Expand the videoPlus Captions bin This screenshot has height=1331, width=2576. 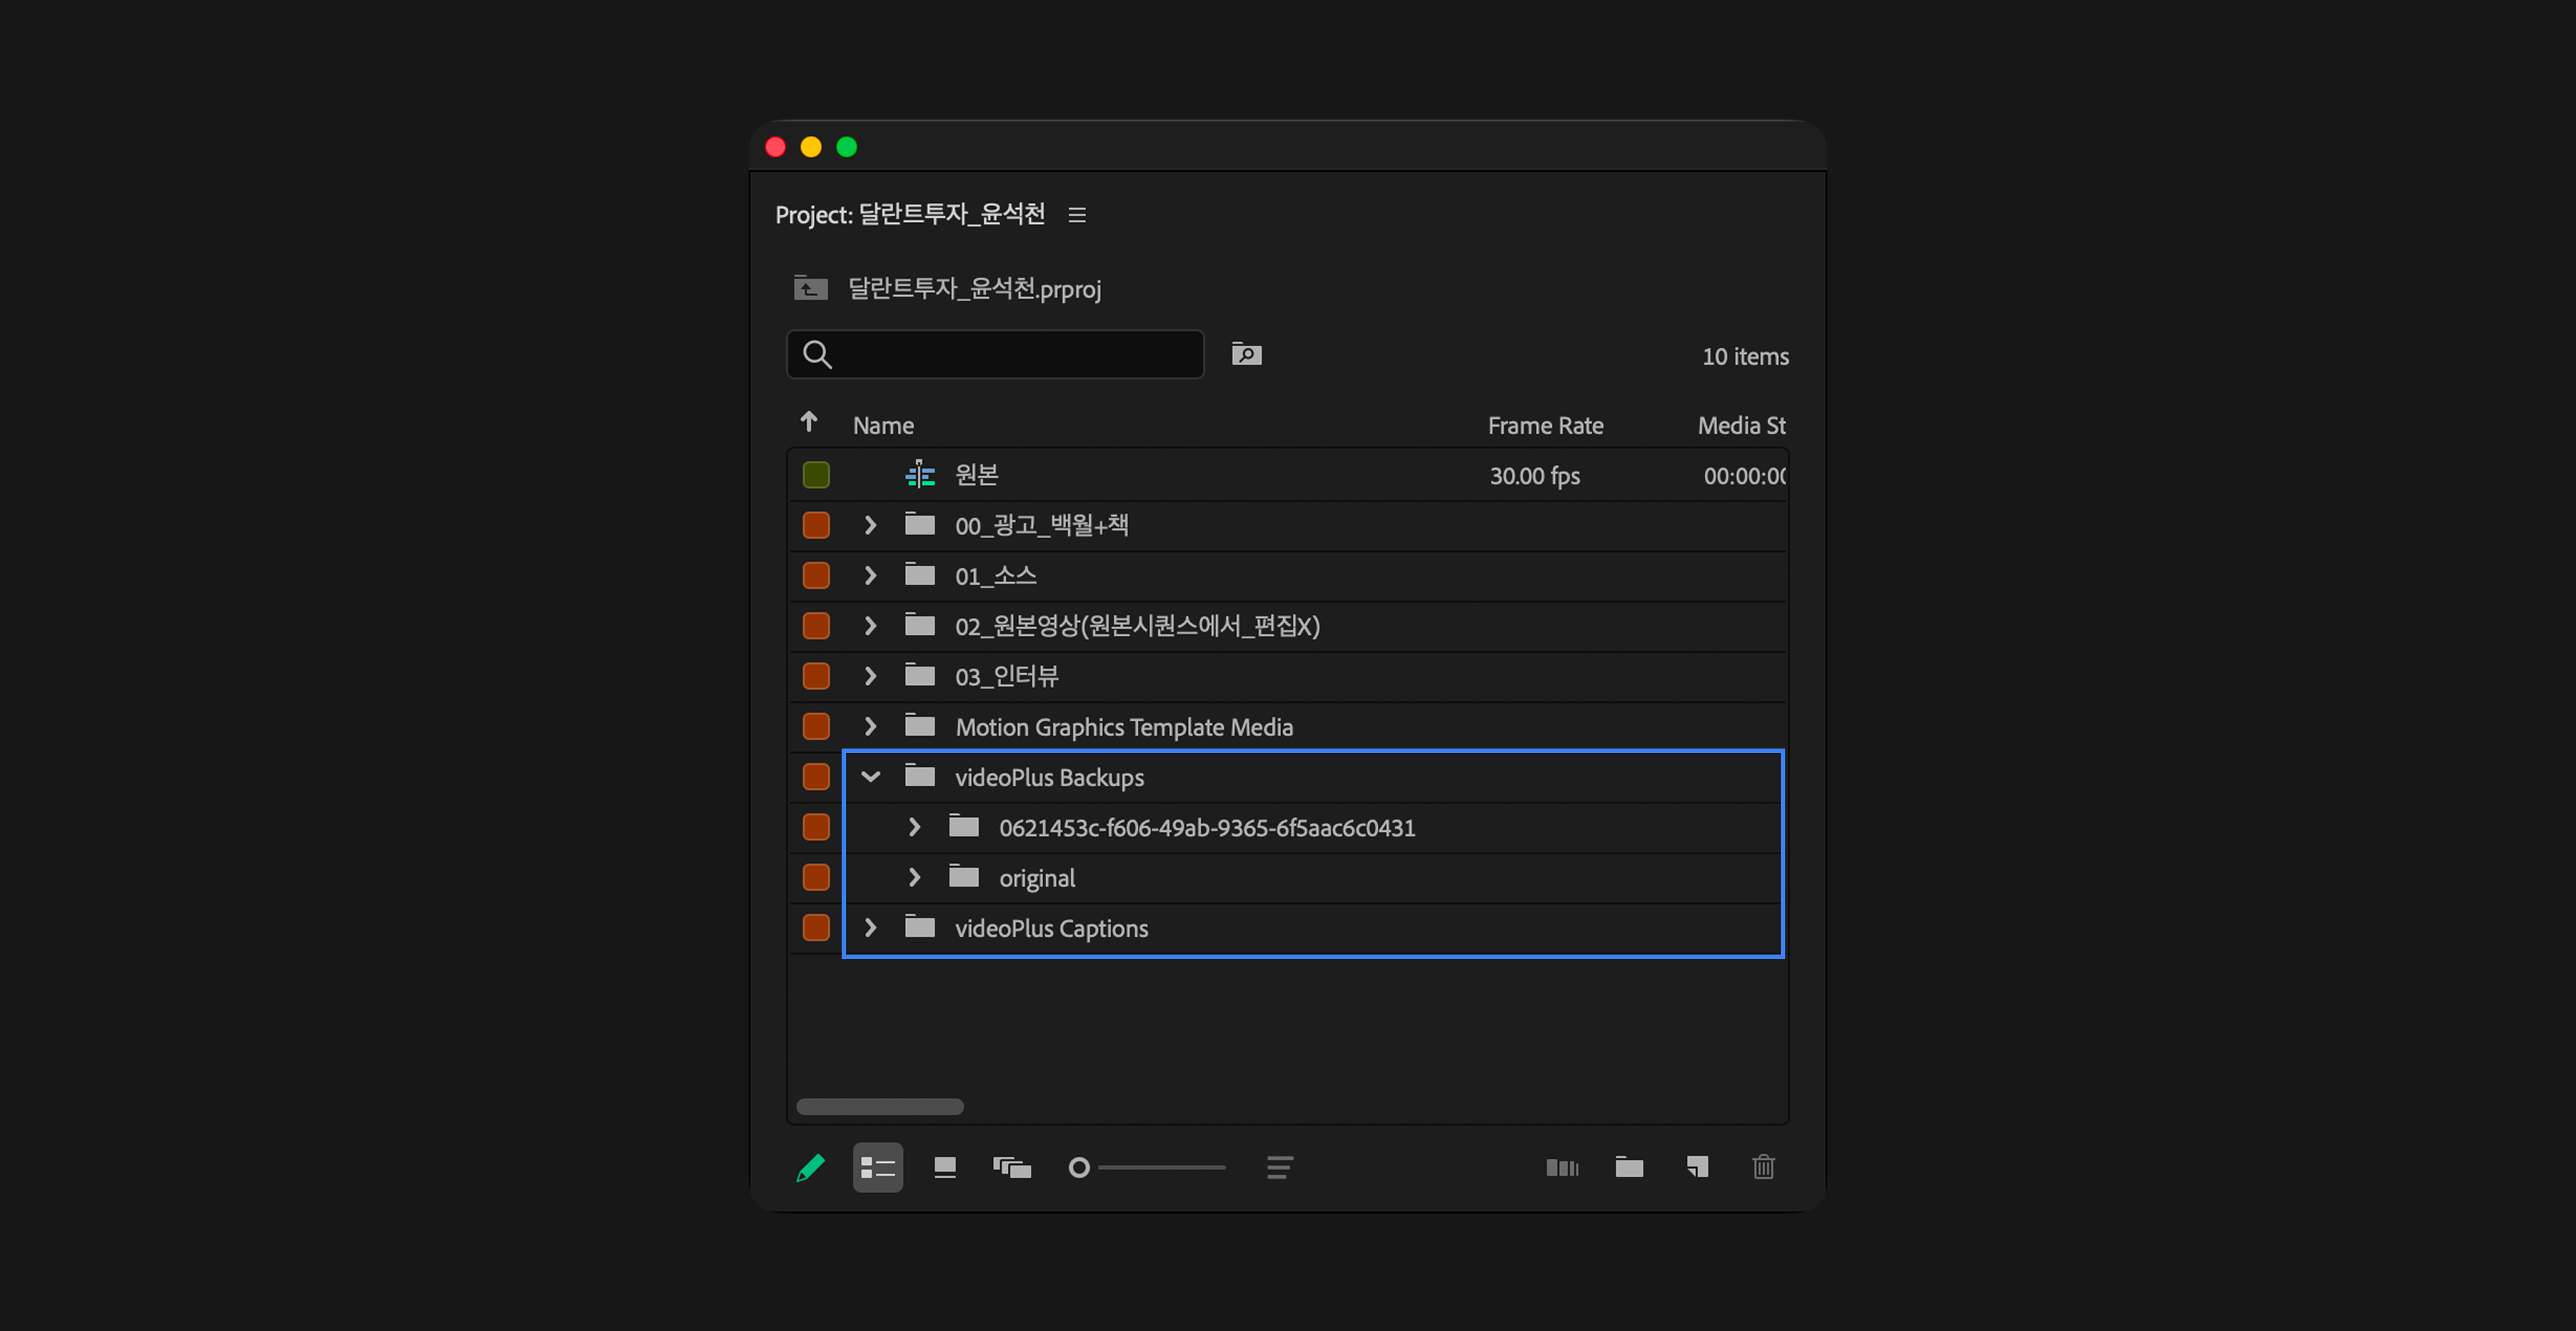(870, 928)
